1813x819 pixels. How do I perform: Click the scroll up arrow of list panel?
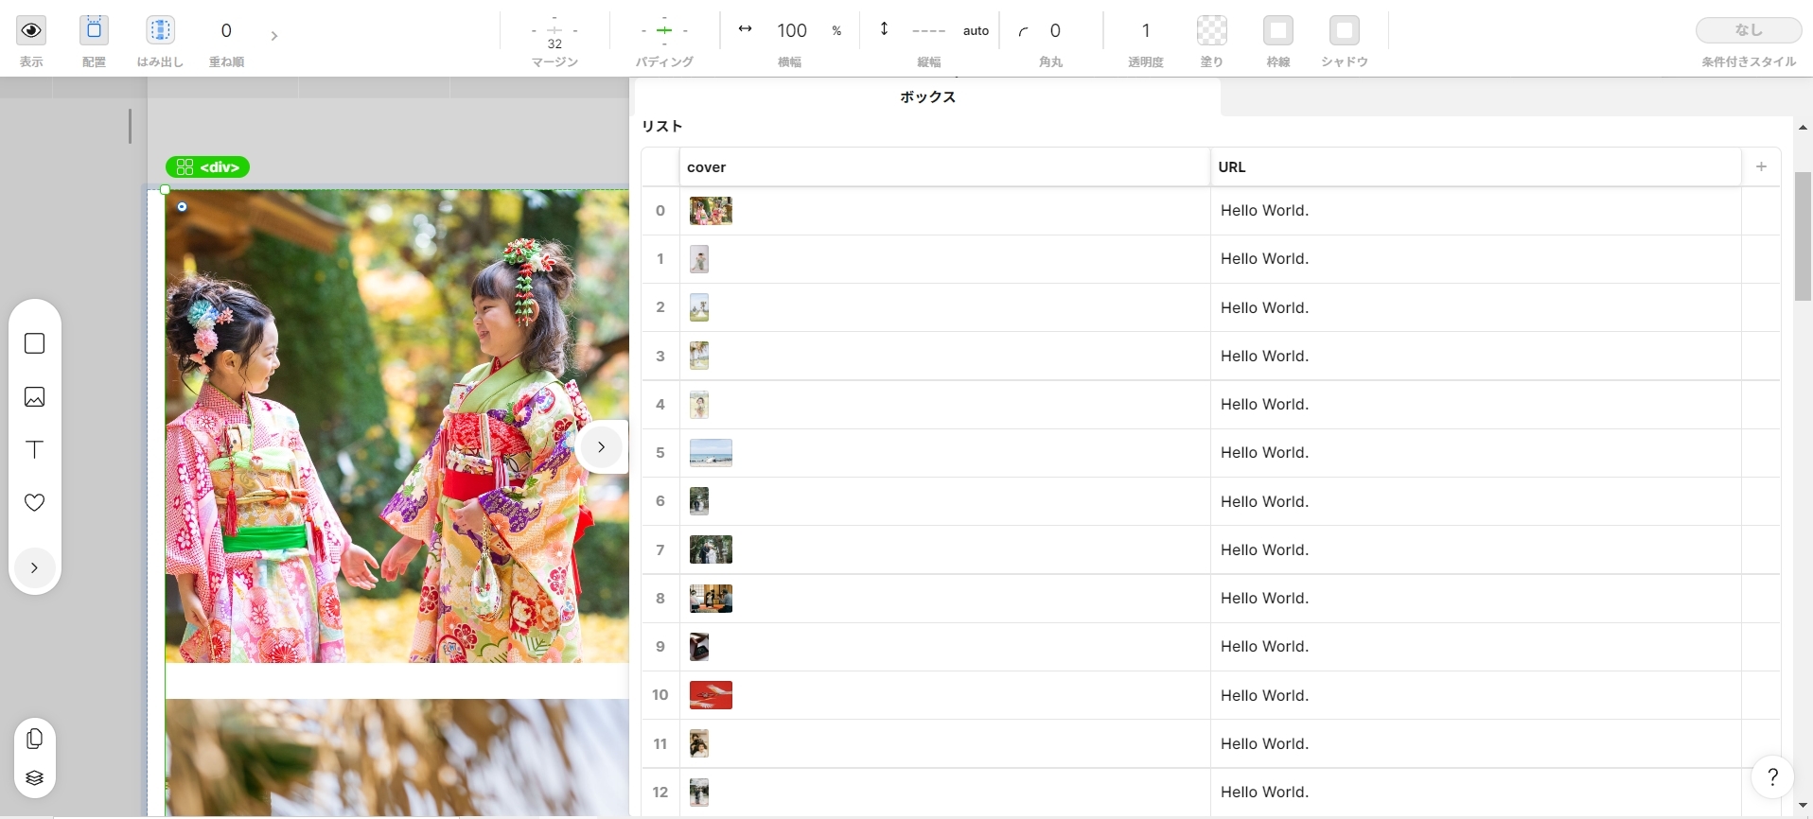coord(1803,128)
